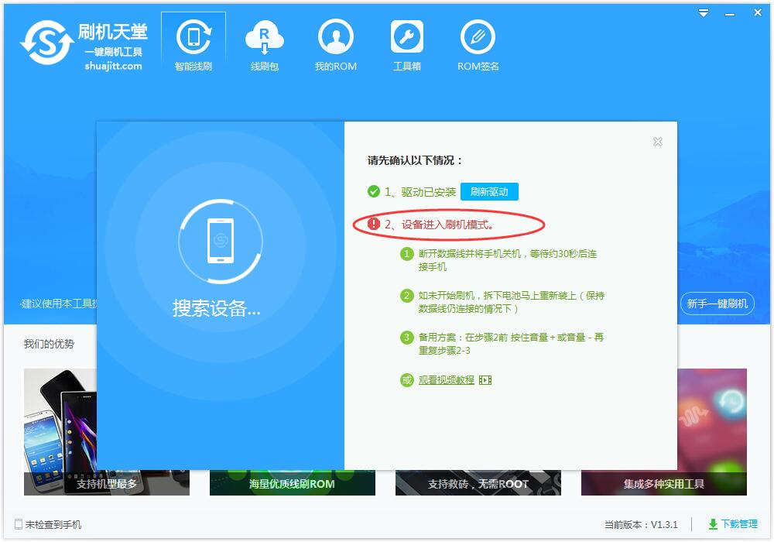Image resolution: width=774 pixels, height=542 pixels.
Task: Click the video icon beside 观看视频教程
Action: (485, 380)
